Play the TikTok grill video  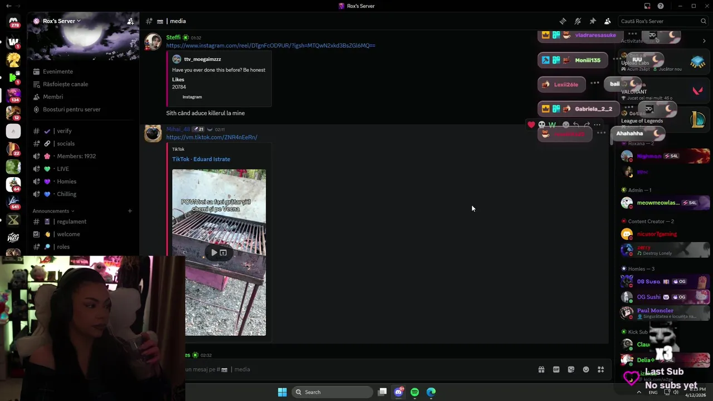[214, 253]
